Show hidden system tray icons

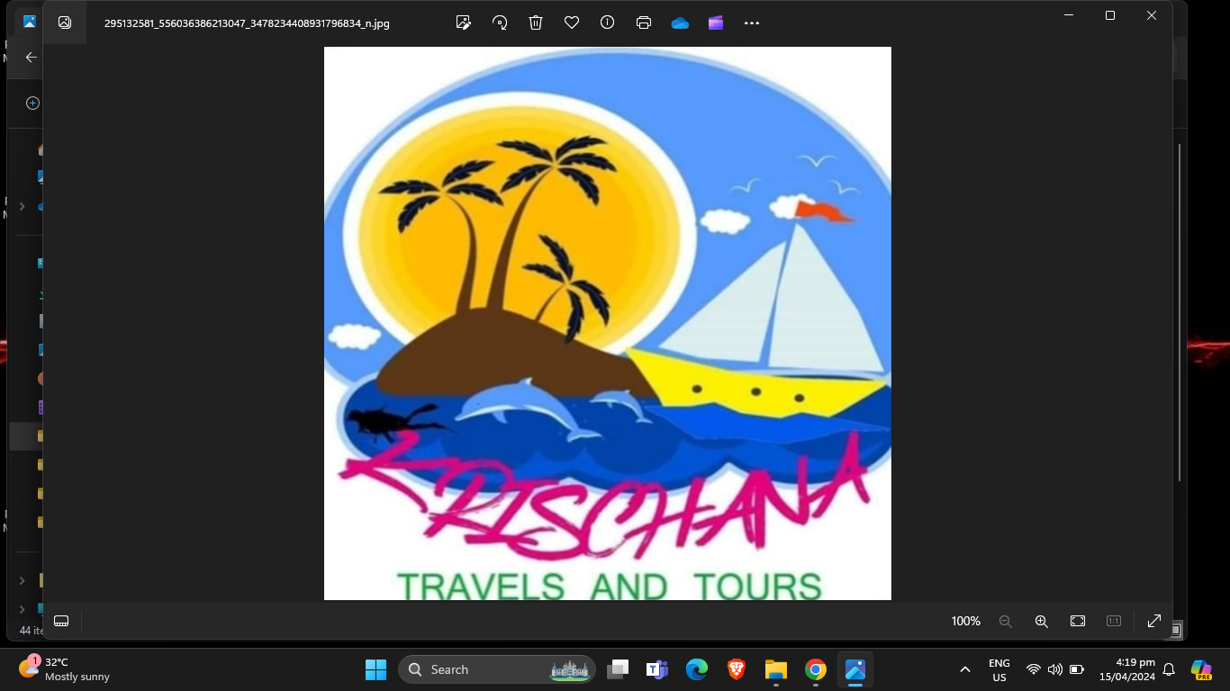click(x=965, y=669)
